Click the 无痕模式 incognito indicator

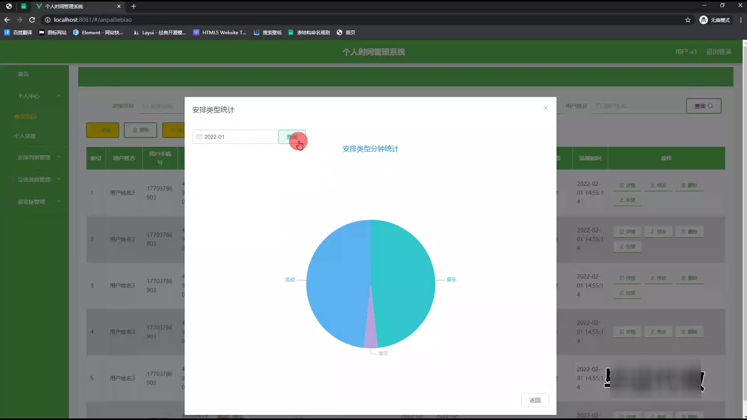pos(715,20)
